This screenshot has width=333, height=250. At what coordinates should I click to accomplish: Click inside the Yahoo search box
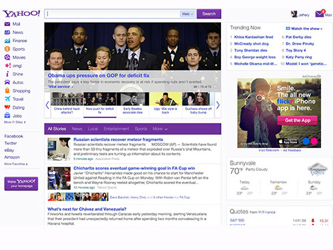tap(112, 14)
